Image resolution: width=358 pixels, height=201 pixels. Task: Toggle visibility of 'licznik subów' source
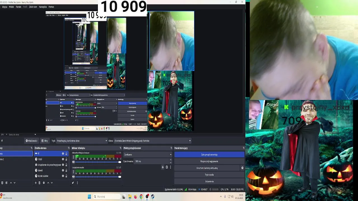click(x=63, y=176)
